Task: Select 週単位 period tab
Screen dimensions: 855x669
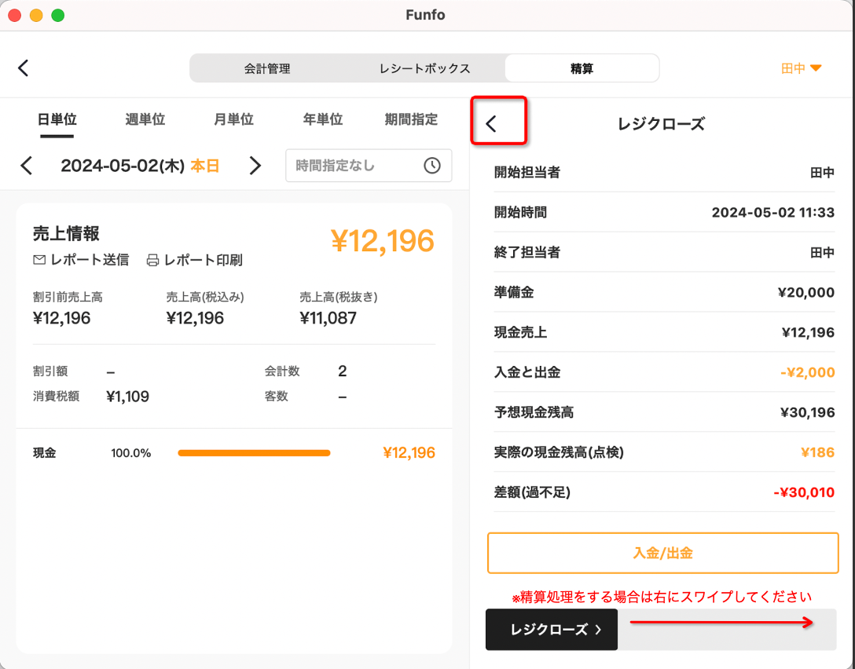Action: pyautogui.click(x=145, y=120)
